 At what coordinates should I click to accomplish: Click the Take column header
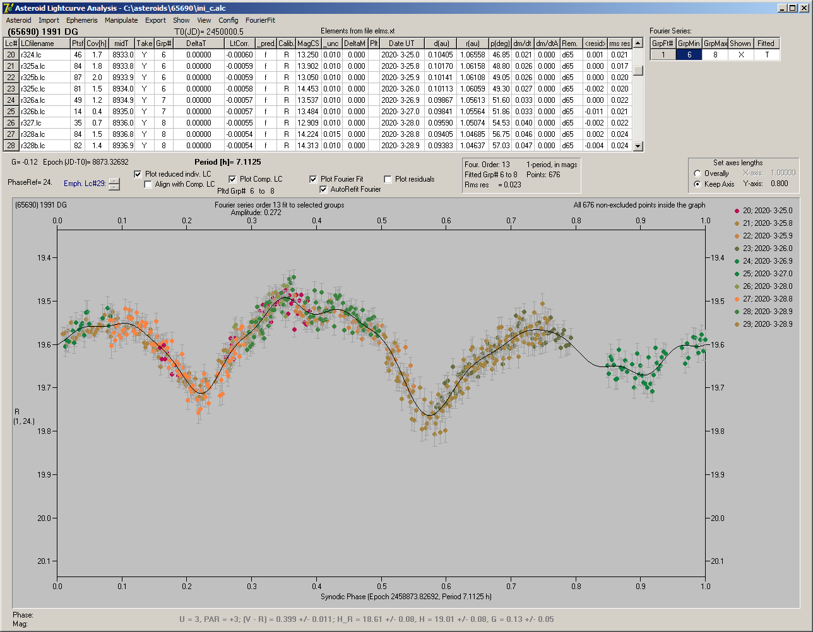(x=145, y=44)
